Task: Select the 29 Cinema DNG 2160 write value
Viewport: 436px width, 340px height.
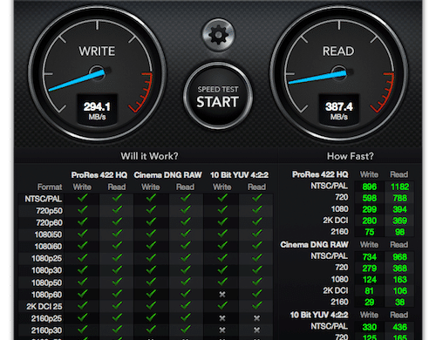Action: 370,303
